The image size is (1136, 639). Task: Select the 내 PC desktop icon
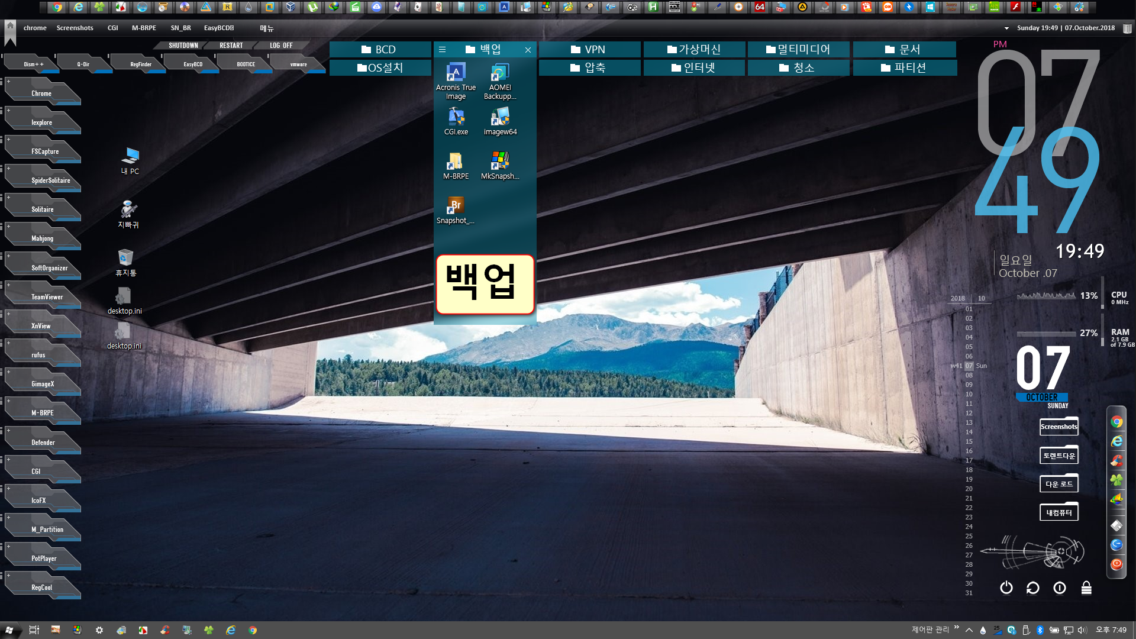pyautogui.click(x=130, y=161)
